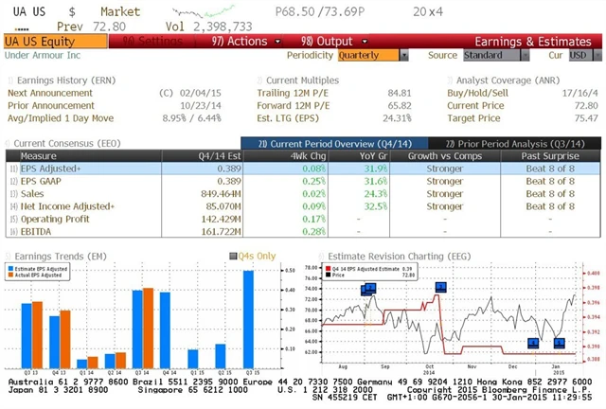Toggle Estimate EPS Adjusted legend series
Screen dimensions: 606x409
coord(11,268)
